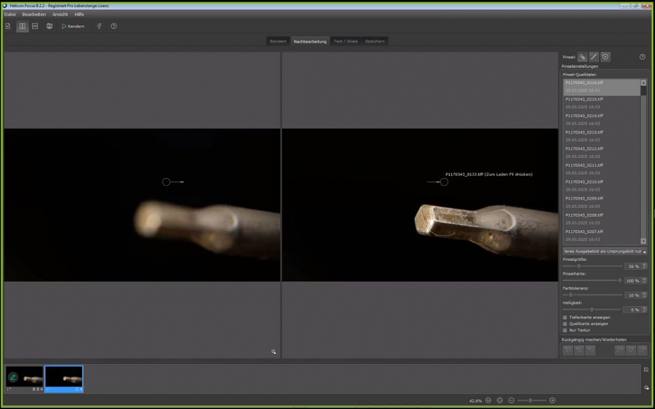Viewport: 655px width, 409px height.
Task: Open the Speichern tab
Action: coord(375,41)
